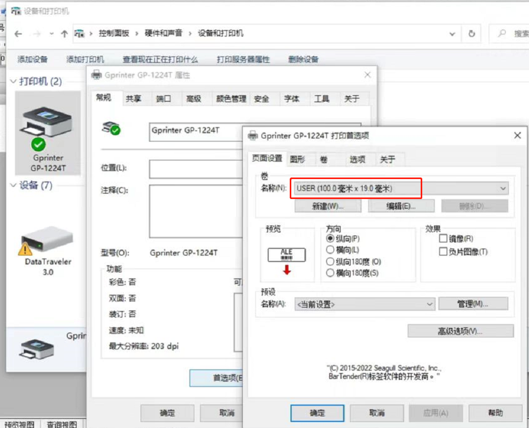Click the 位置(L) input field

pos(196,169)
